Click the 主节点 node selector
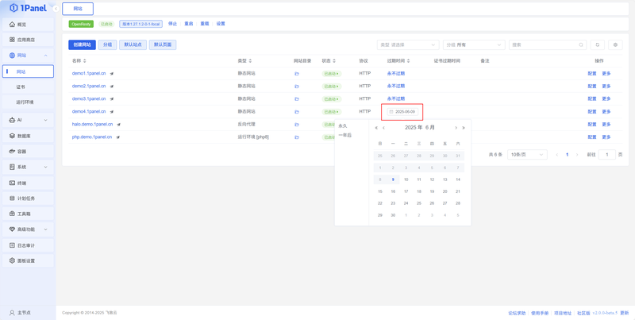Image resolution: width=635 pixels, height=320 pixels. 21,313
